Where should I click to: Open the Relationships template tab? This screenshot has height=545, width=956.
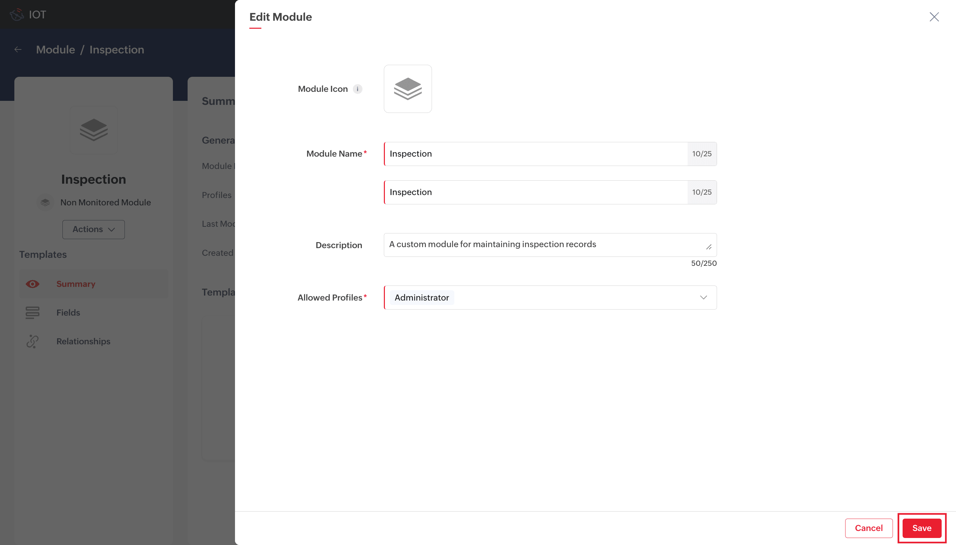83,341
